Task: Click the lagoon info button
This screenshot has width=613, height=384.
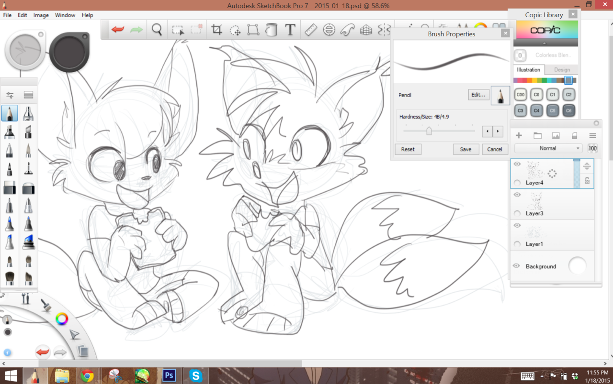Action: pos(7,352)
